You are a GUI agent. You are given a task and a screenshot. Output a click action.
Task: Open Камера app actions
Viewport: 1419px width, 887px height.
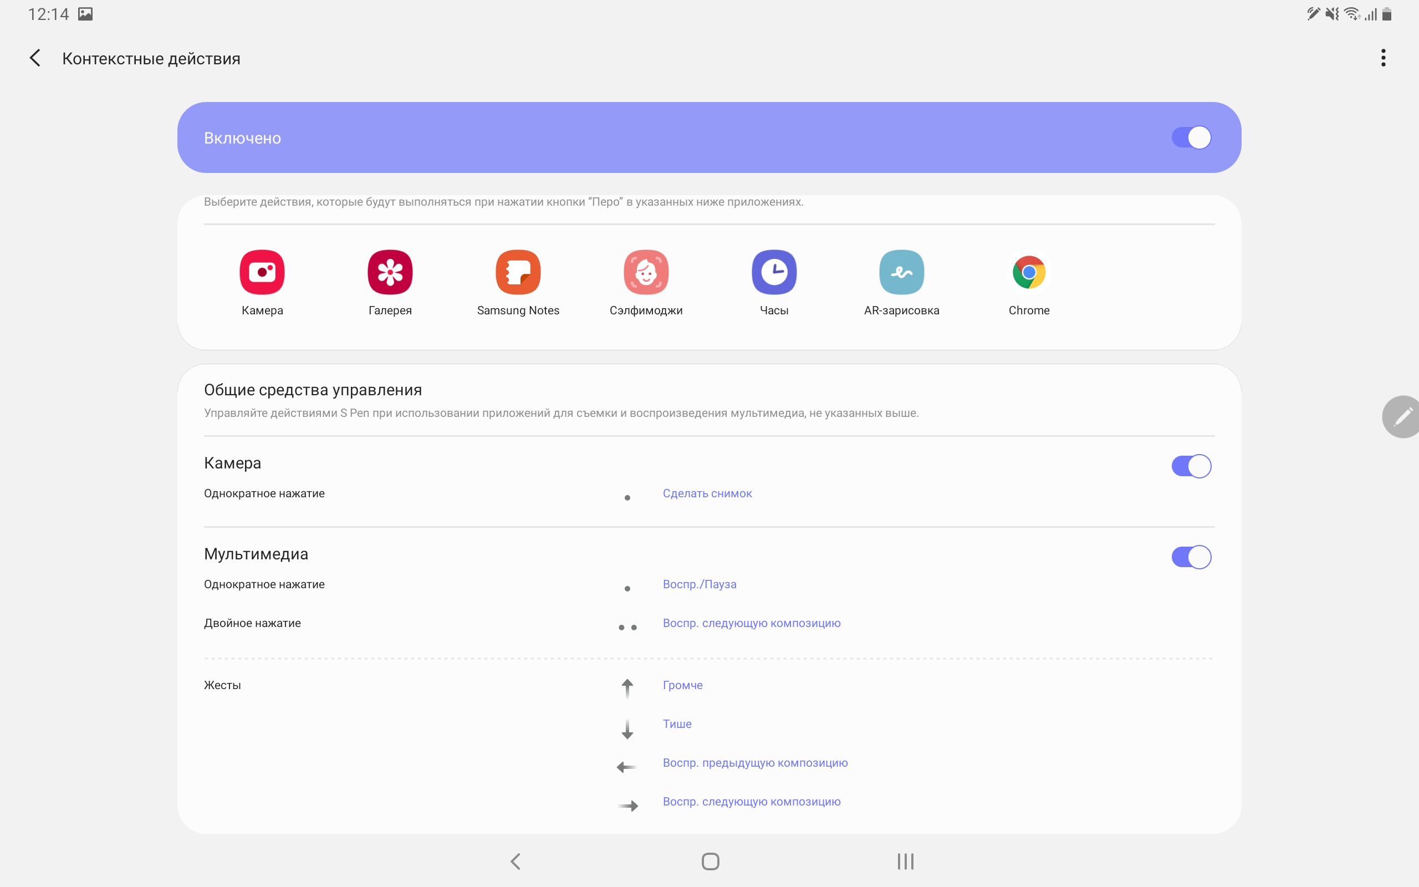(262, 272)
